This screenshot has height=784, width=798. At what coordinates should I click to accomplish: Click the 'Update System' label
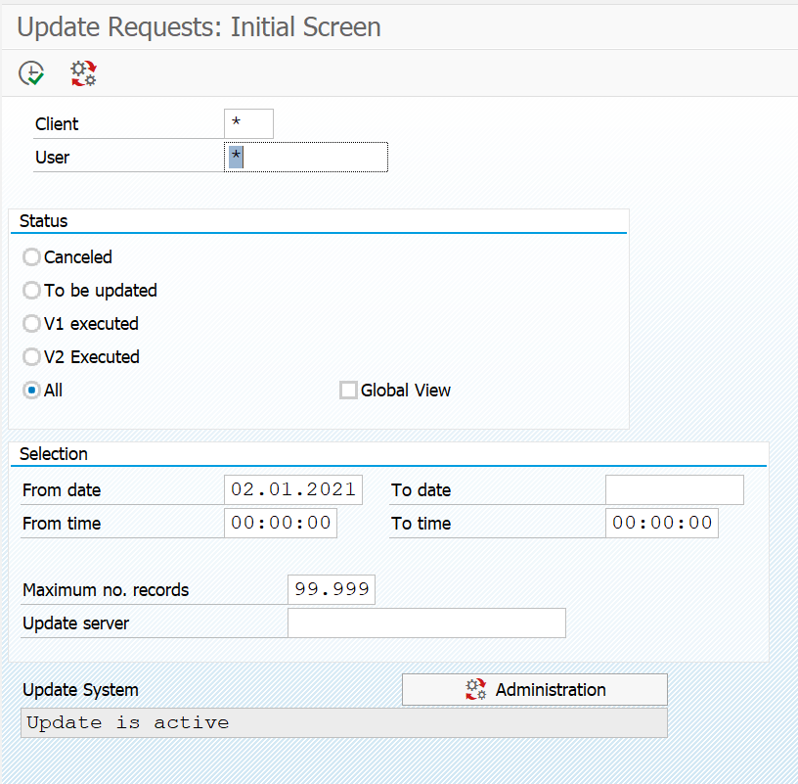coord(80,690)
